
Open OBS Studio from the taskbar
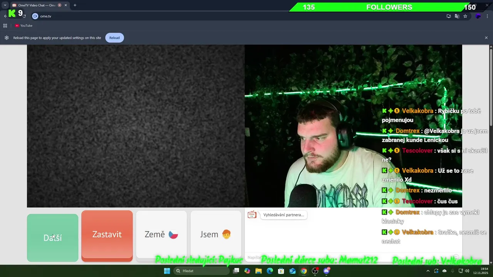click(x=315, y=271)
